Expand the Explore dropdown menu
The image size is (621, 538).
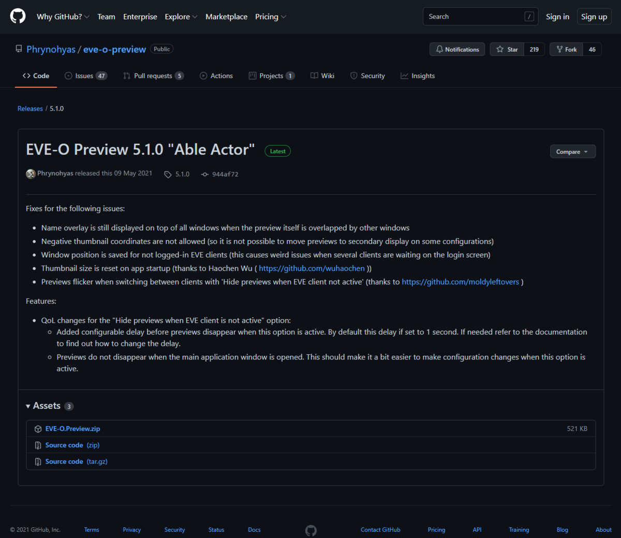pyautogui.click(x=181, y=17)
